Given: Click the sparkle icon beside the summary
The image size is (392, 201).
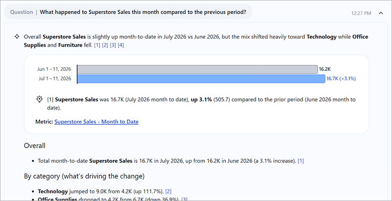Looking at the screenshot, I should [17, 37].
